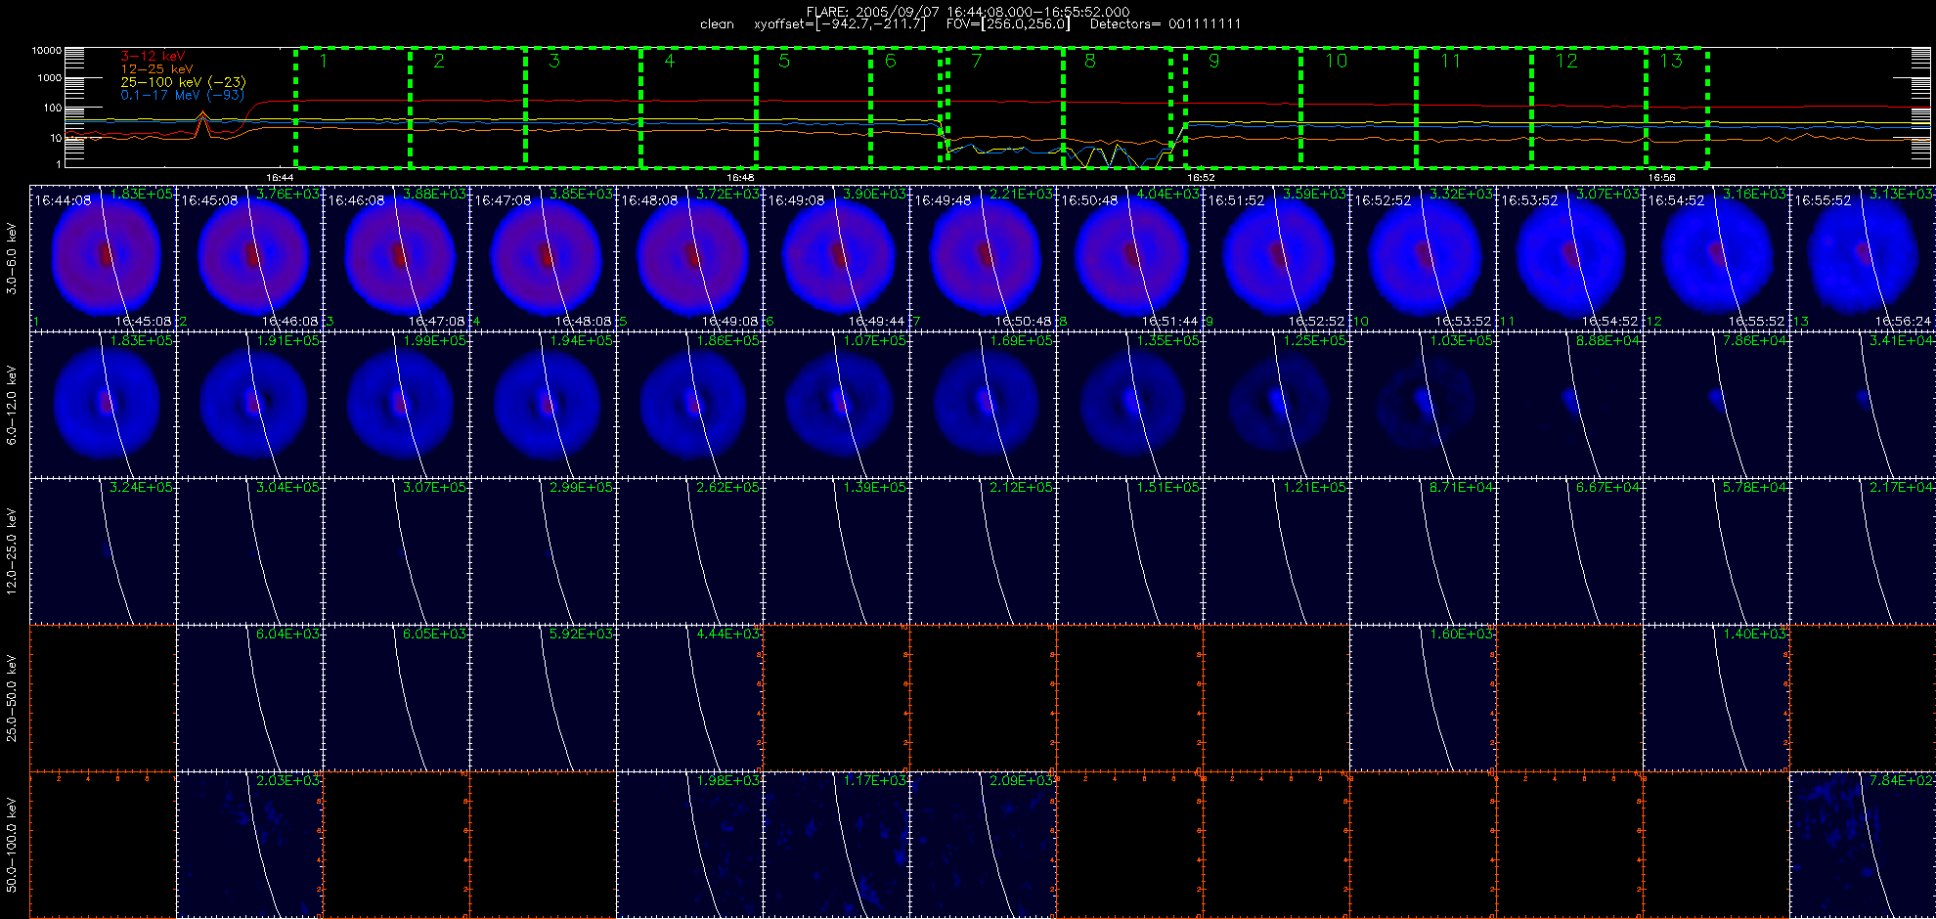Click the '5.92E+03' flux value label
The height and width of the screenshot is (919, 1936).
coord(581,635)
